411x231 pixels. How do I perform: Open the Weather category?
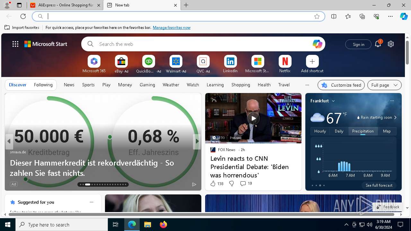pos(171,85)
